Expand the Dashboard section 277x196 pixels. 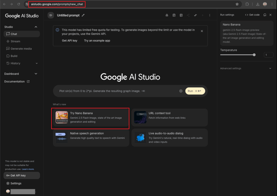click(x=36, y=74)
